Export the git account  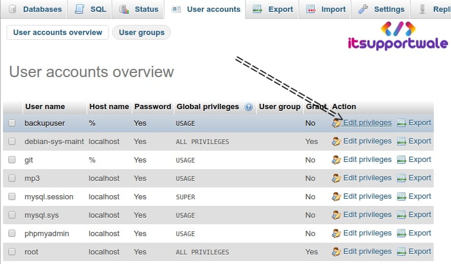point(420,160)
